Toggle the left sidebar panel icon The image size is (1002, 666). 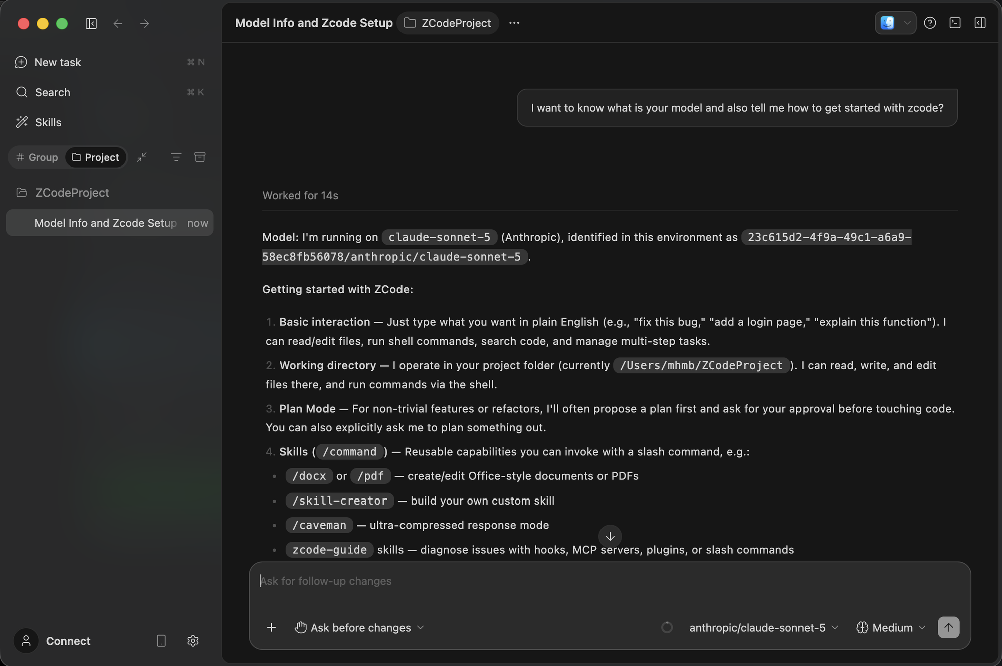(x=91, y=23)
